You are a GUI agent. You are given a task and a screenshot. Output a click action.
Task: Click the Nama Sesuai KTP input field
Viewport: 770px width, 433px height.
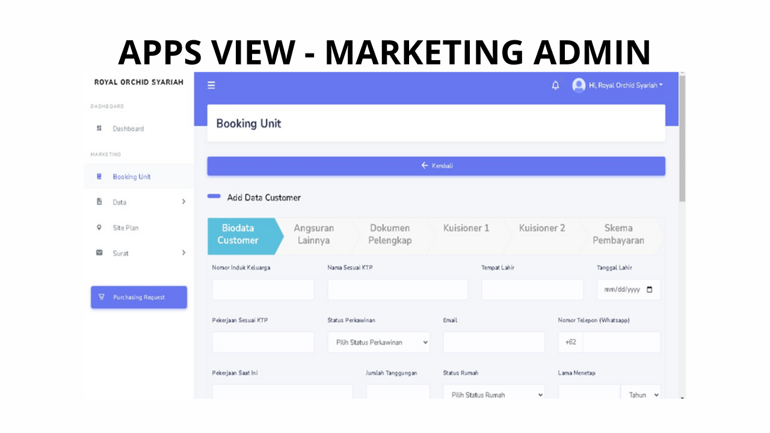click(x=398, y=290)
